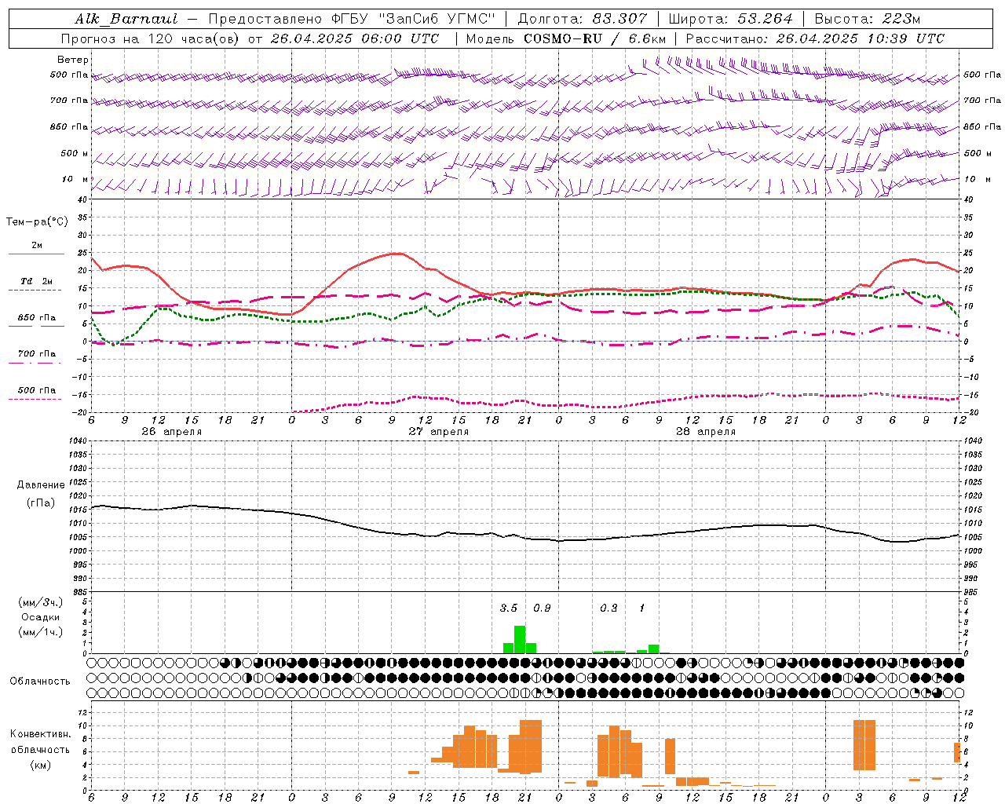Click the '2м' red line legend entry
This screenshot has height=804, width=1005.
tap(37, 246)
